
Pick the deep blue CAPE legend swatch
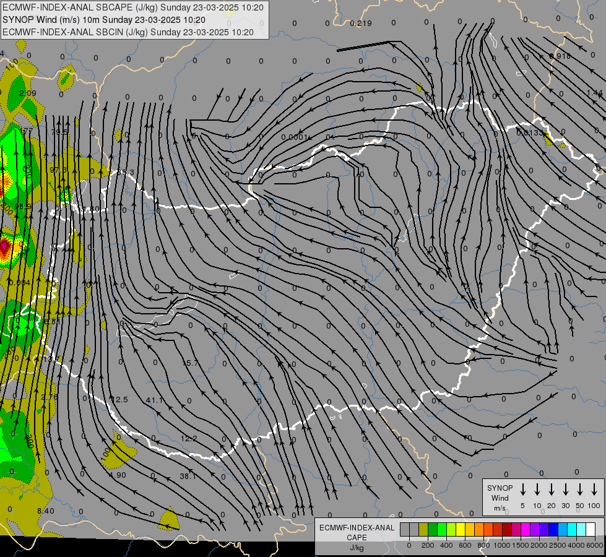(553, 529)
